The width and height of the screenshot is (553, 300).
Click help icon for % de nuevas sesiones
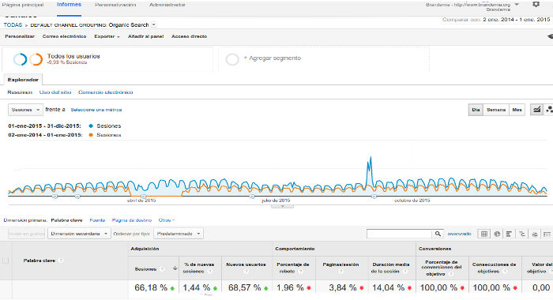209,272
